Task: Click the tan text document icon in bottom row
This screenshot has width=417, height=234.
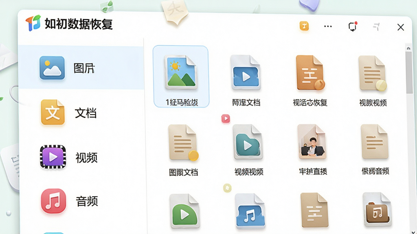Action: click(x=314, y=210)
